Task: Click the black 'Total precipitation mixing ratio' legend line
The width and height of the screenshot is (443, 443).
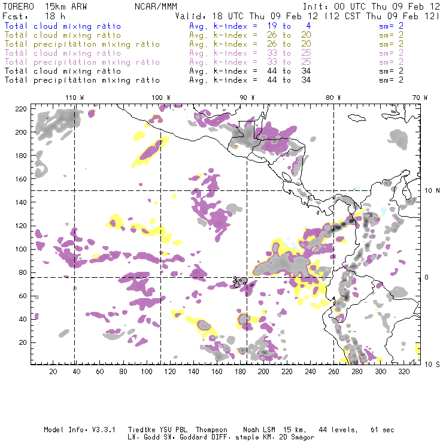Action: coord(82,80)
